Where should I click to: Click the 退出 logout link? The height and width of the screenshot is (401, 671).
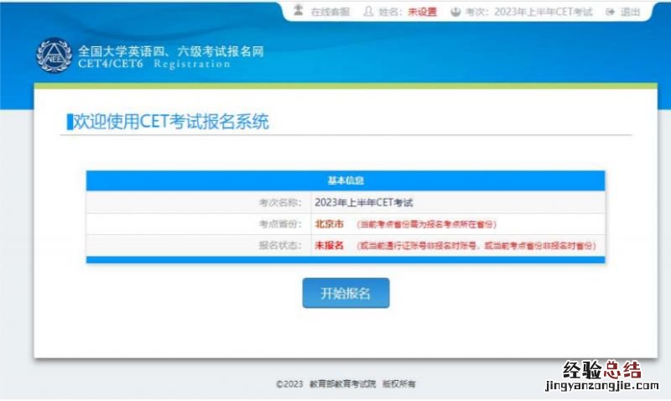(630, 12)
